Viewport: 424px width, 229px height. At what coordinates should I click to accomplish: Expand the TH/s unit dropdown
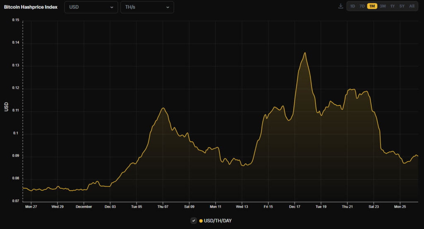click(x=147, y=7)
